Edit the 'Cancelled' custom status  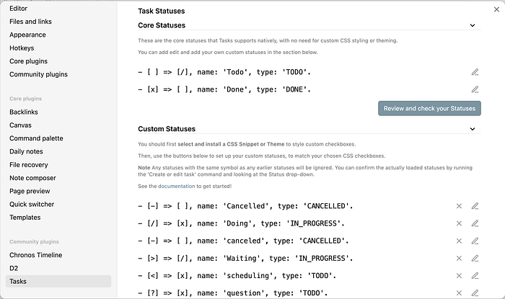(475, 206)
